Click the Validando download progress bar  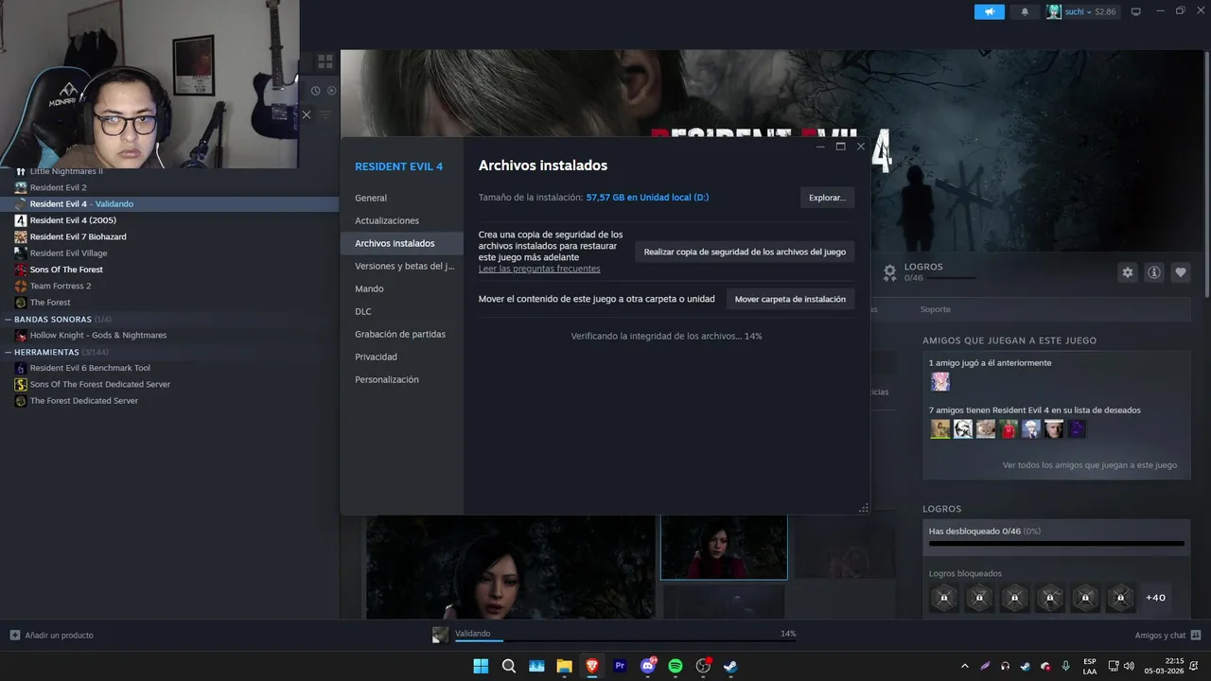tap(625, 640)
